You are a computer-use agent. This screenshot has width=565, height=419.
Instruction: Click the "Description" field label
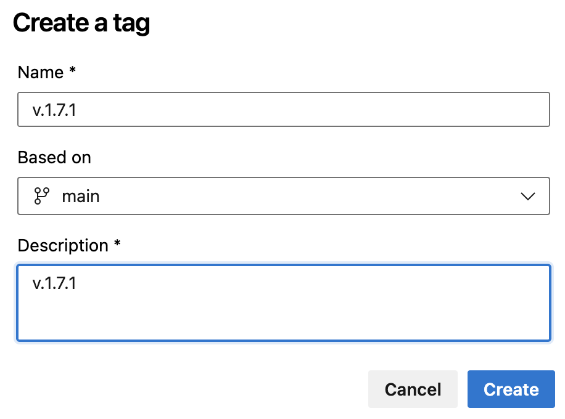pyautogui.click(x=63, y=246)
